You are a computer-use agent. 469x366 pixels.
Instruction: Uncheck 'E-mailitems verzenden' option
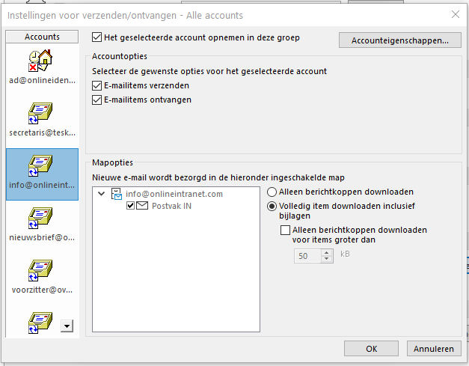click(x=96, y=86)
